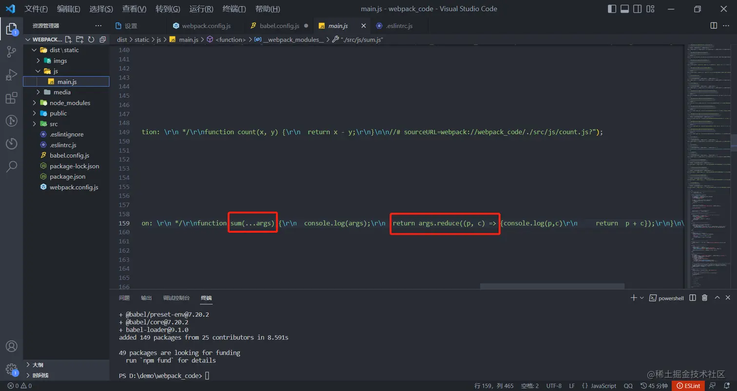
Task: Select the powershell terminal entry
Action: point(666,298)
